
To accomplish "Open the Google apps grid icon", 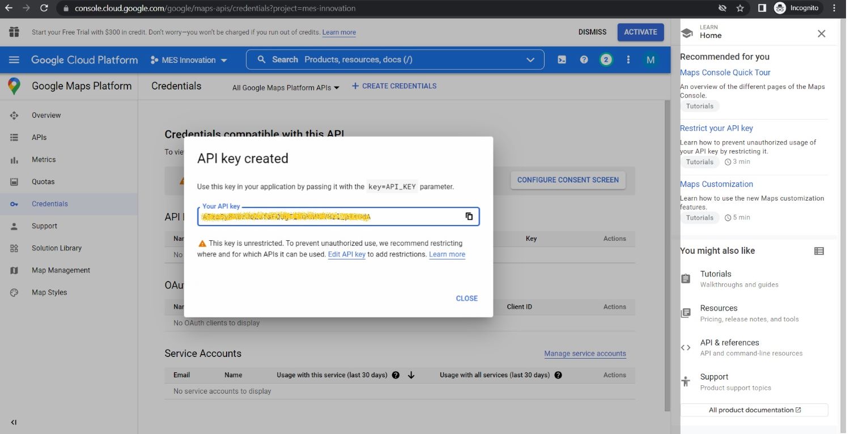I will click(x=14, y=32).
